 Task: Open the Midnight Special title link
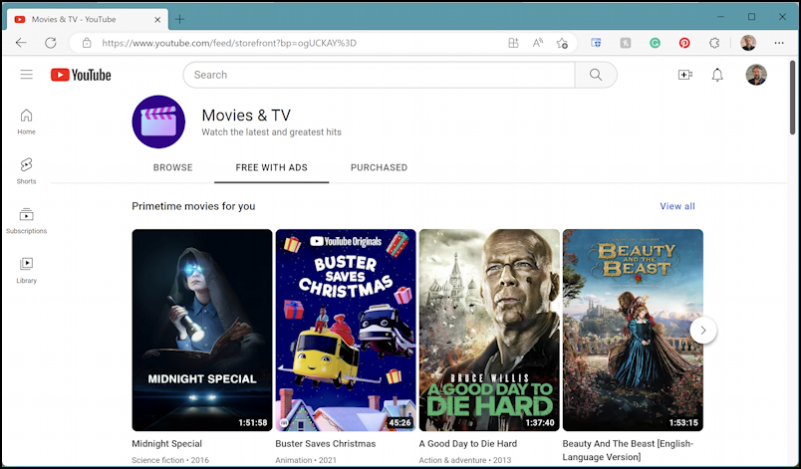[x=167, y=443]
